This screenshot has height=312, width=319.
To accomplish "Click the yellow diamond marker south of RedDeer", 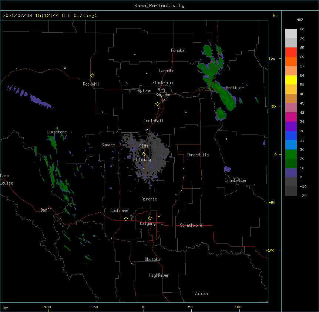I will tap(157, 104).
